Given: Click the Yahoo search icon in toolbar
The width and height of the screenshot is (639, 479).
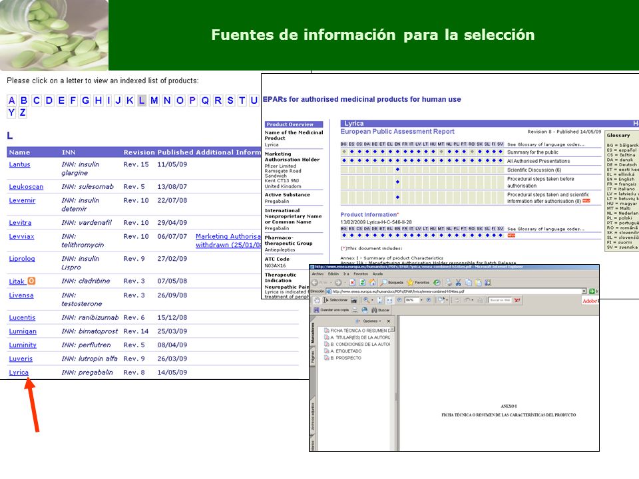Looking at the screenshot, I should pyautogui.click(x=517, y=300).
